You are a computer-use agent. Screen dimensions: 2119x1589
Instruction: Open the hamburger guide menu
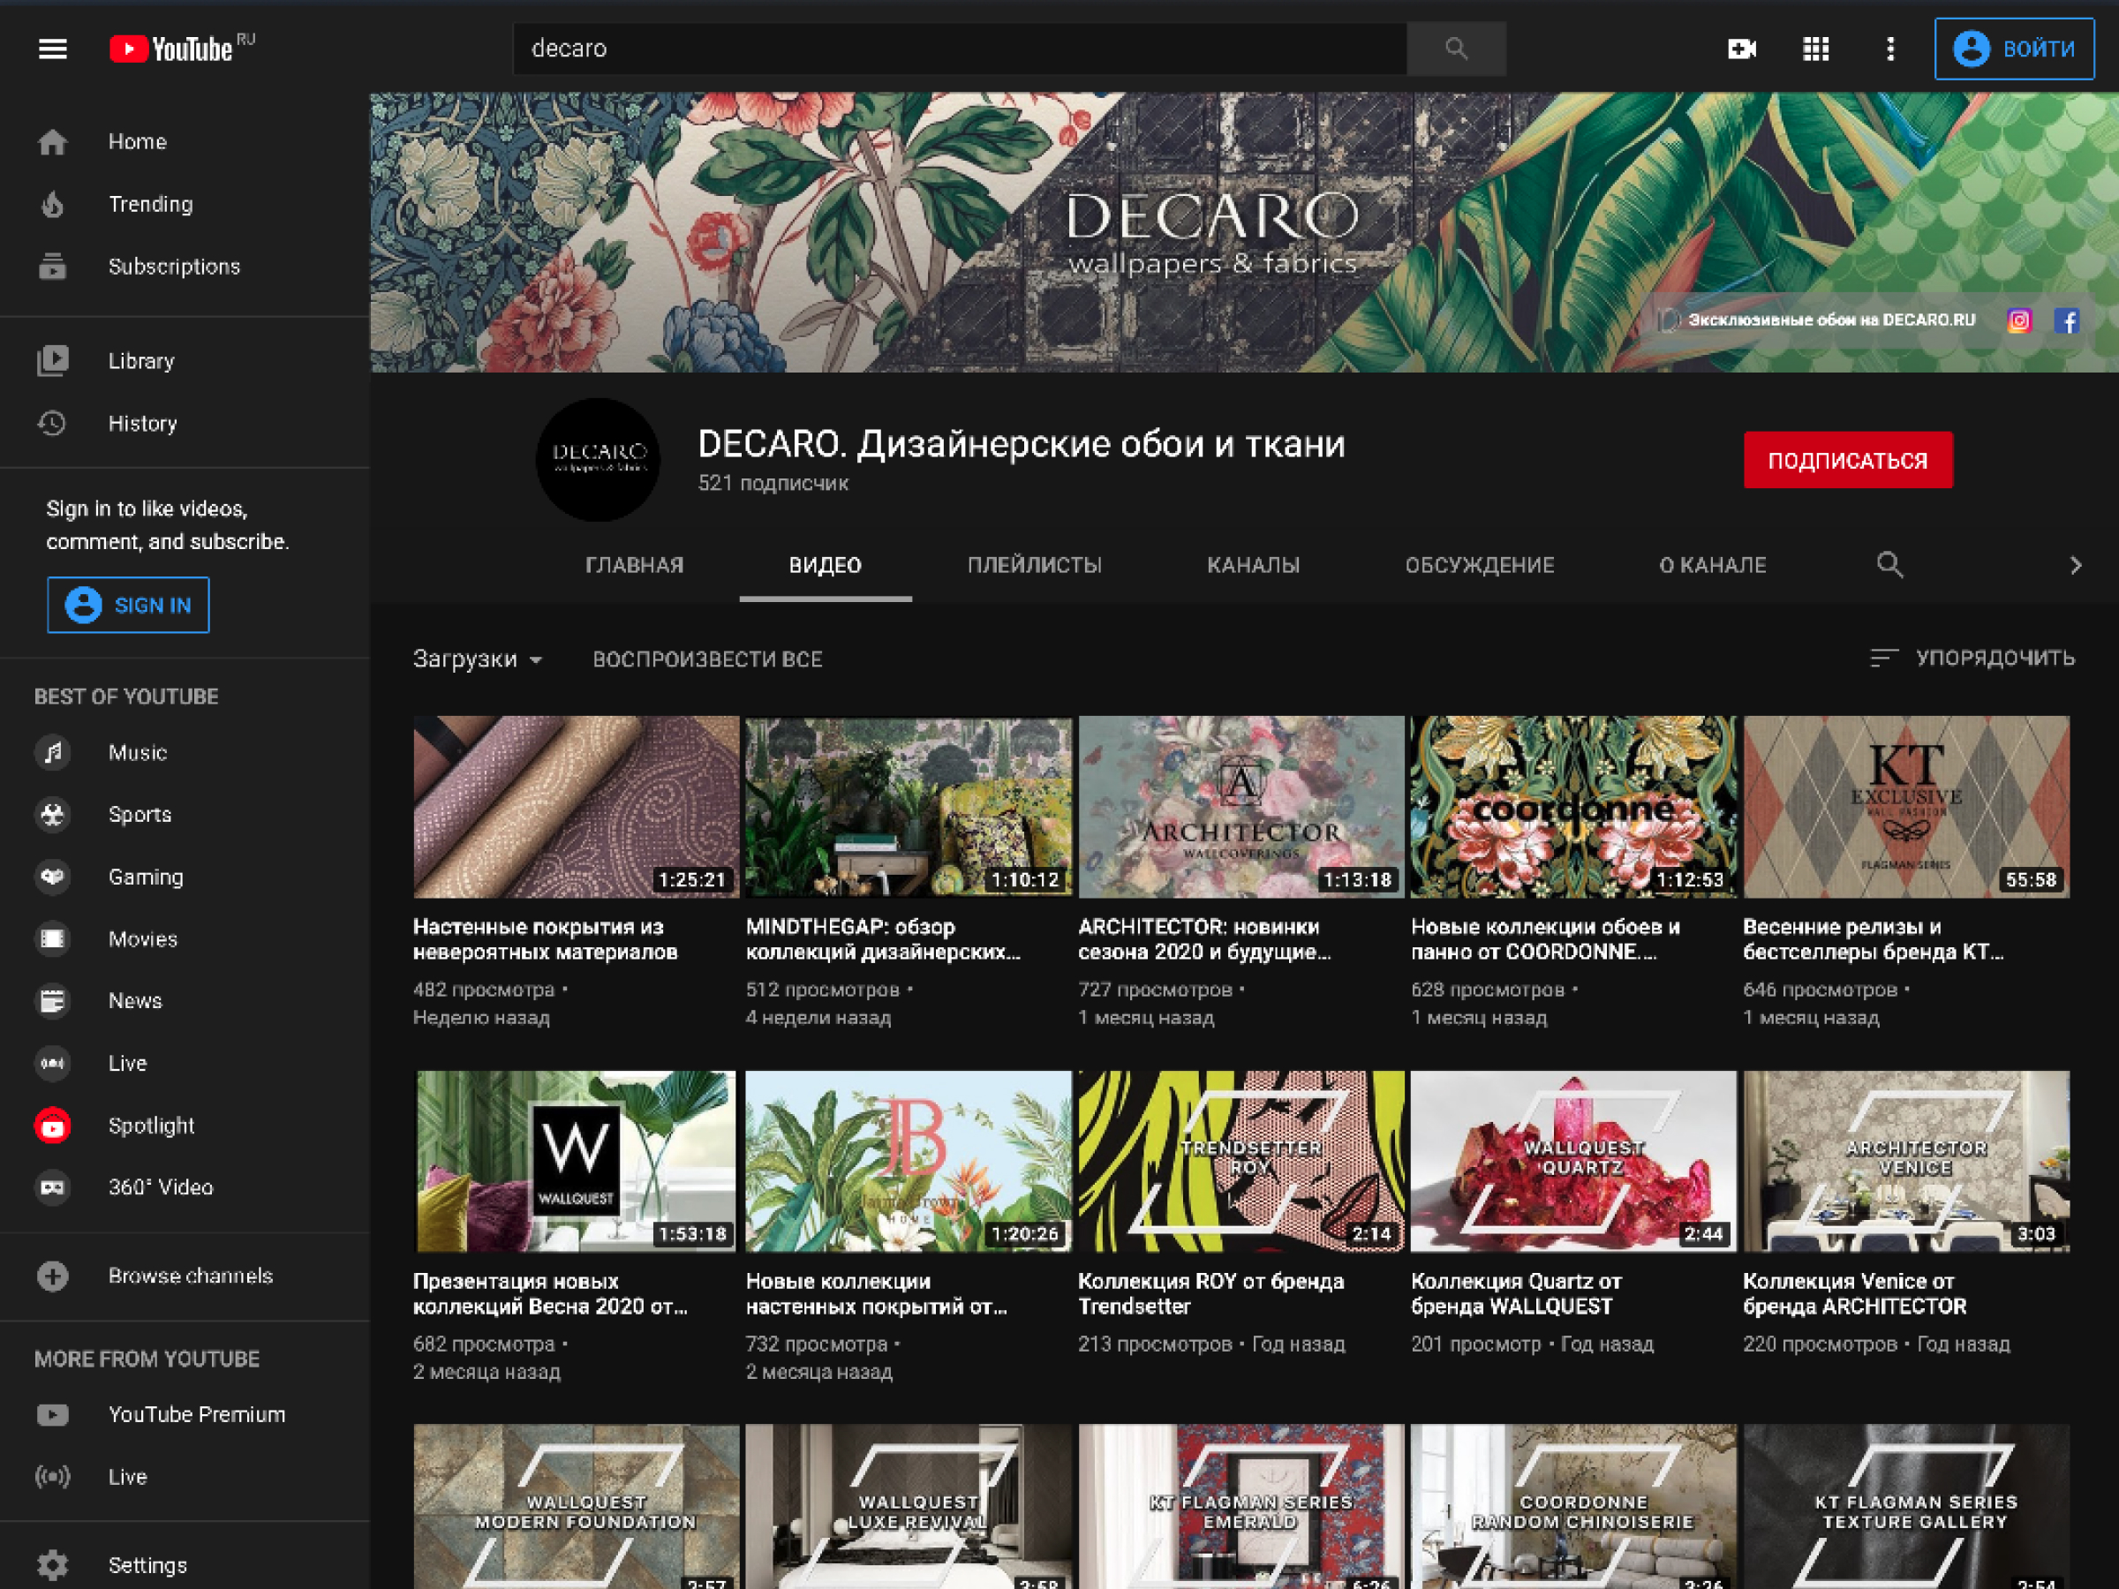pos(53,49)
